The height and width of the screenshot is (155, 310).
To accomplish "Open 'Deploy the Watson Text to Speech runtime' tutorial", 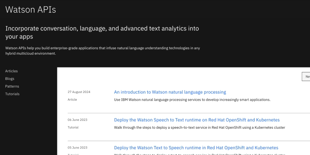I will (x=196, y=148).
